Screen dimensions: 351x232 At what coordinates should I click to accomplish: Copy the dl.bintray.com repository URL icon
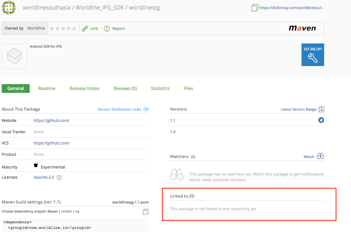tap(255, 8)
